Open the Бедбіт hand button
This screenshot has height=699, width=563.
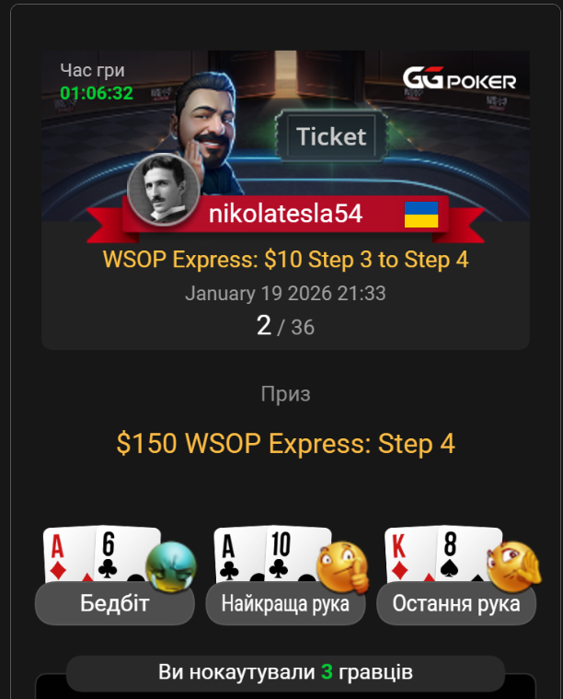click(114, 603)
